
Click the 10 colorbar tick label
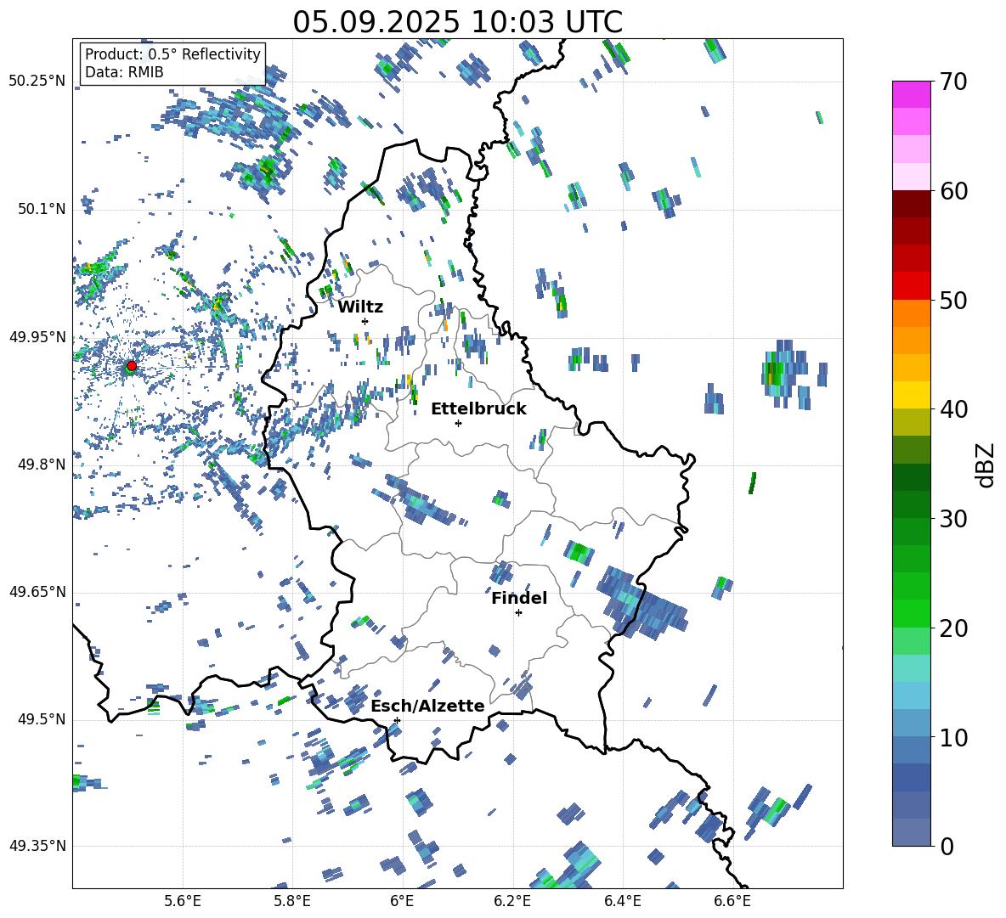pos(953,737)
